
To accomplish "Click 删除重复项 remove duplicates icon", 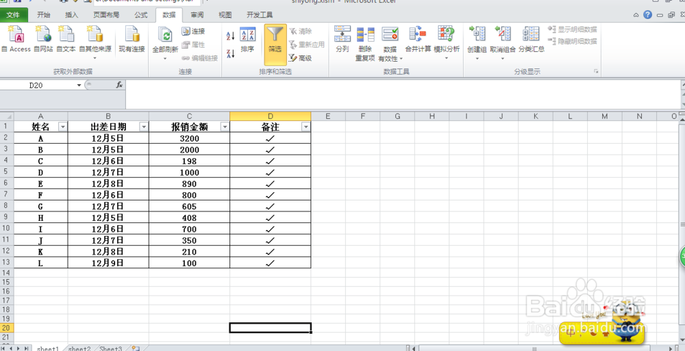I will pyautogui.click(x=365, y=43).
